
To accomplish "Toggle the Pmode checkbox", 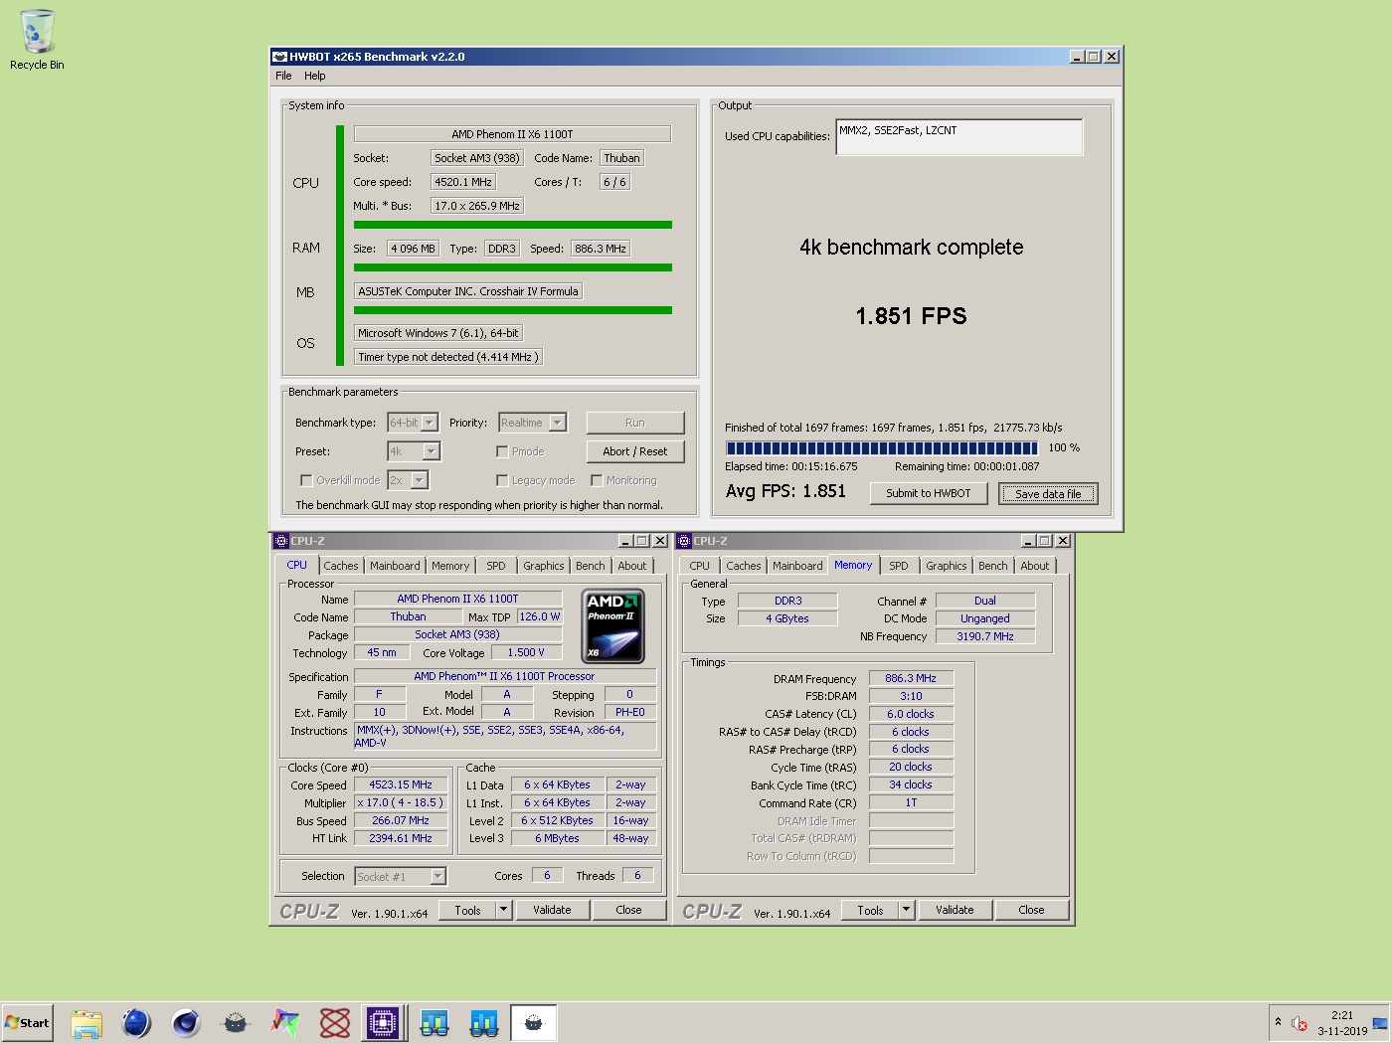I will point(502,451).
